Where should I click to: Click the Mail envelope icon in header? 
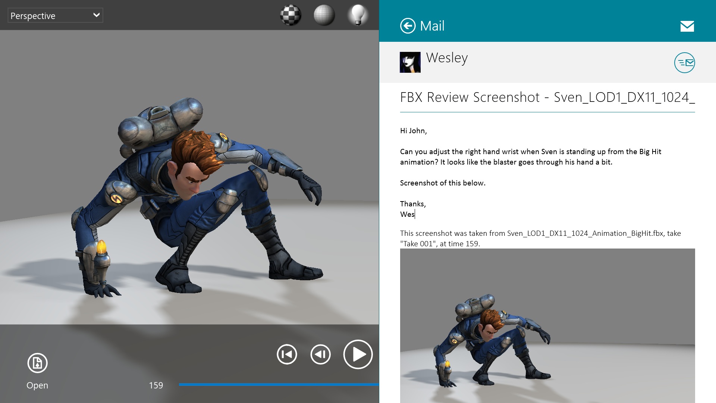(x=687, y=26)
